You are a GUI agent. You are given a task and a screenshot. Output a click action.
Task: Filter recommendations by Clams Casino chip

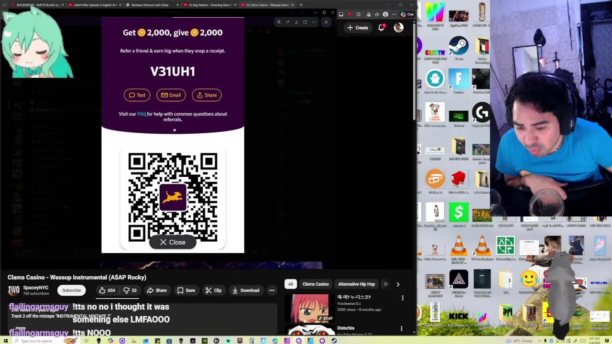tap(316, 284)
